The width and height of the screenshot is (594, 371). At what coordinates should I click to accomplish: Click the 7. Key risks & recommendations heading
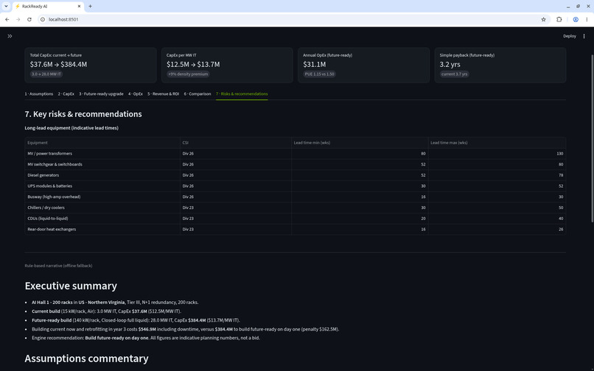click(83, 114)
